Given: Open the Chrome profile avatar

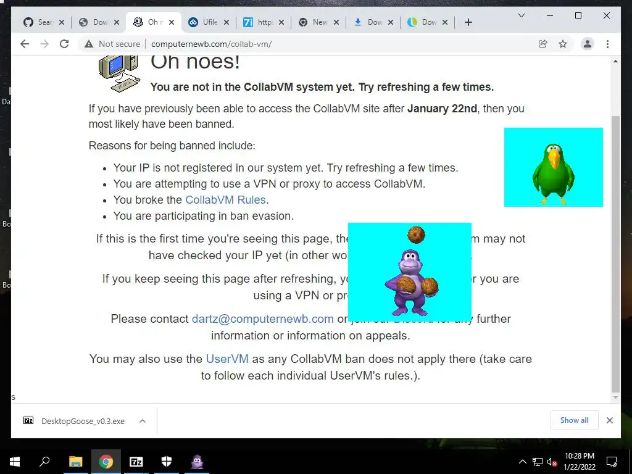Looking at the screenshot, I should (588, 44).
